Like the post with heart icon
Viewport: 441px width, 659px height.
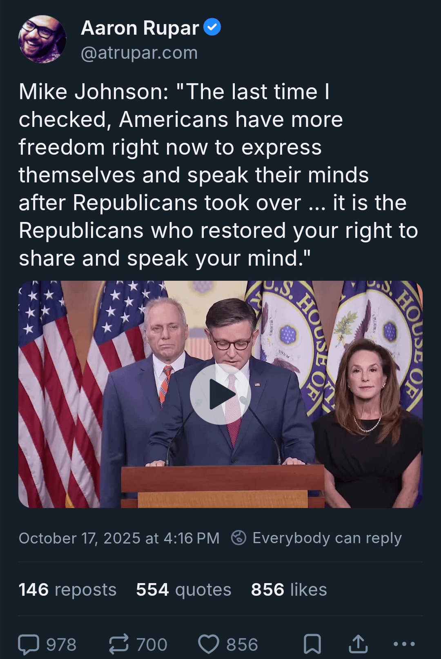pyautogui.click(x=209, y=645)
